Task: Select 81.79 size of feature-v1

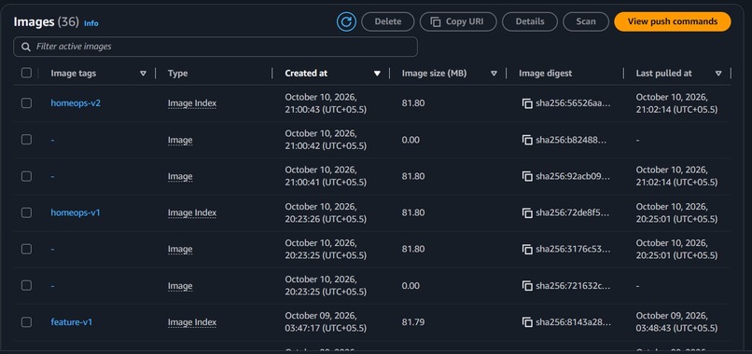Action: (x=413, y=322)
